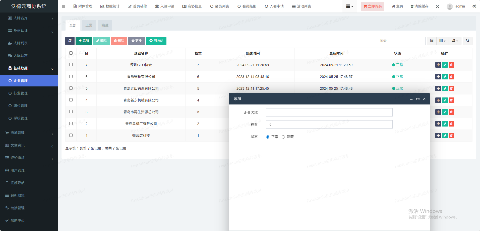Screen dimensions: 480x231
Task: Toggle table list view icon
Action: click(432, 41)
